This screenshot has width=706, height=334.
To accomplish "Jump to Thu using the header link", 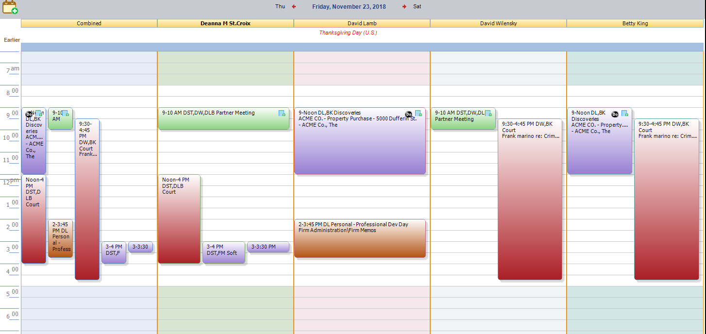I will (x=280, y=7).
